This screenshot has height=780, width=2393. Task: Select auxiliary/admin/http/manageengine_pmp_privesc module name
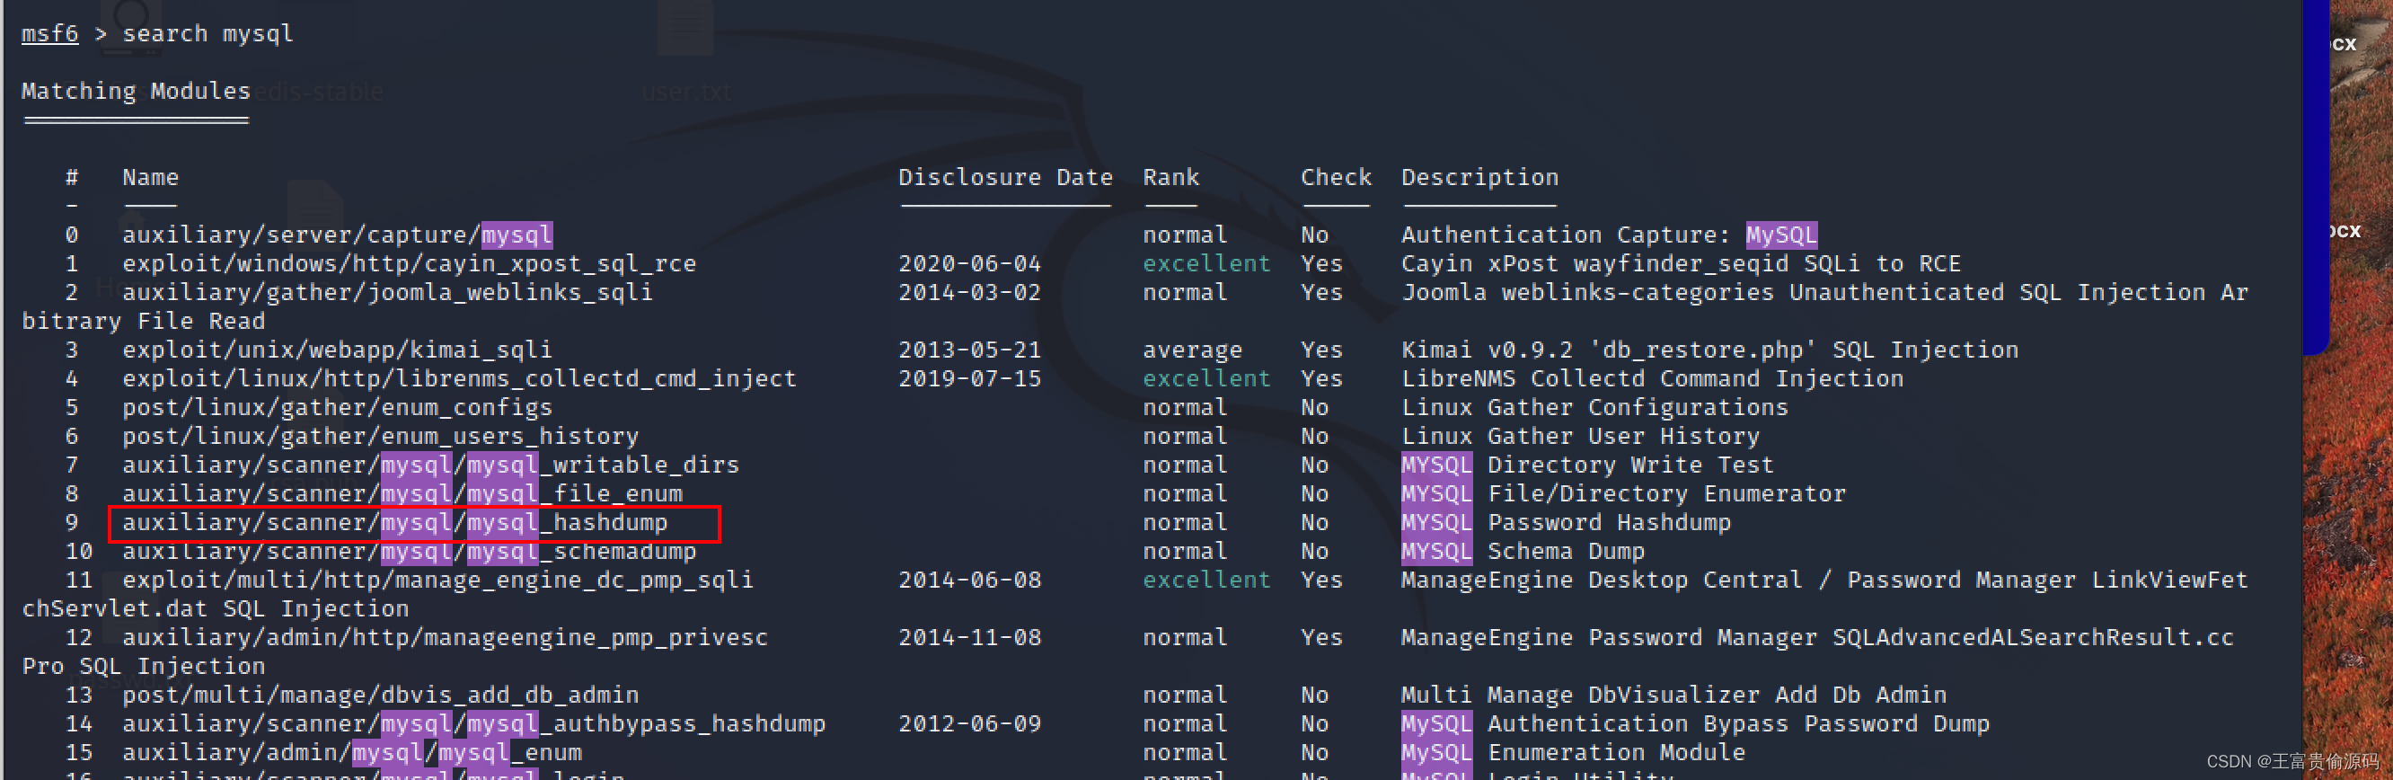445,638
